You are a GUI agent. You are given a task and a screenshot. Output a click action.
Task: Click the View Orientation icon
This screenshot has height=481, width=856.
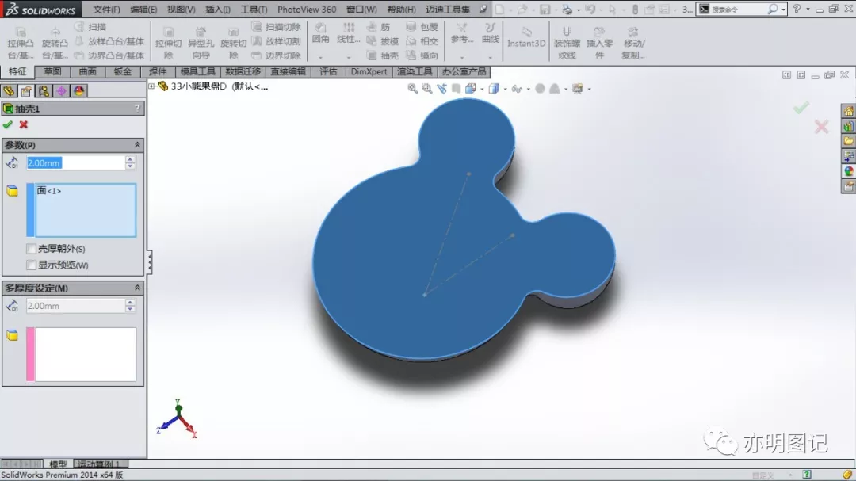point(470,89)
